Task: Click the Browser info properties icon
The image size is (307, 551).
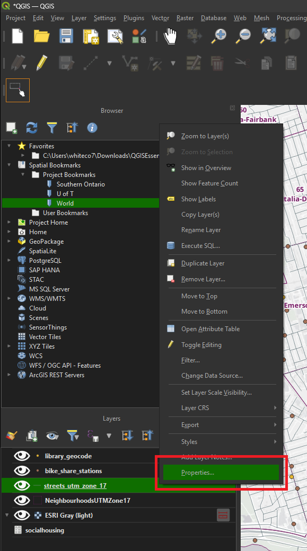Action: click(92, 128)
